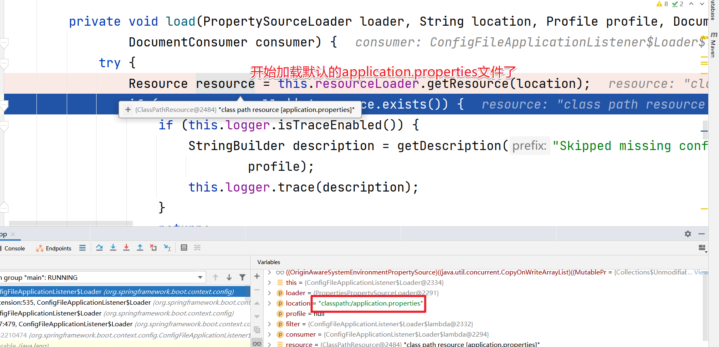Screen dimensions: 719x347
Task: Click the Force Step Into red arrow icon
Action: [x=126, y=248]
